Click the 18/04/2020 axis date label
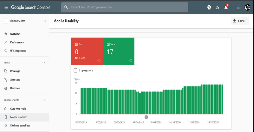Viewport: 254px width, 132px height. tap(156, 122)
